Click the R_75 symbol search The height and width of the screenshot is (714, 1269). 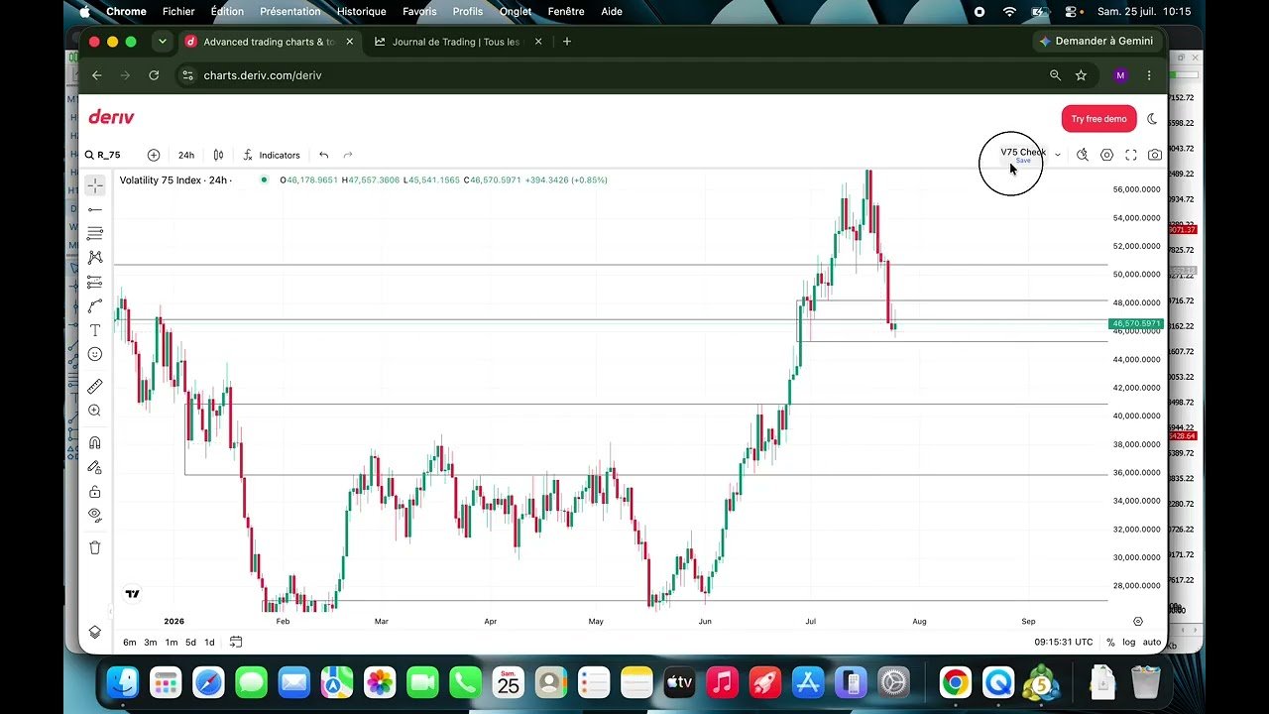[x=103, y=155]
